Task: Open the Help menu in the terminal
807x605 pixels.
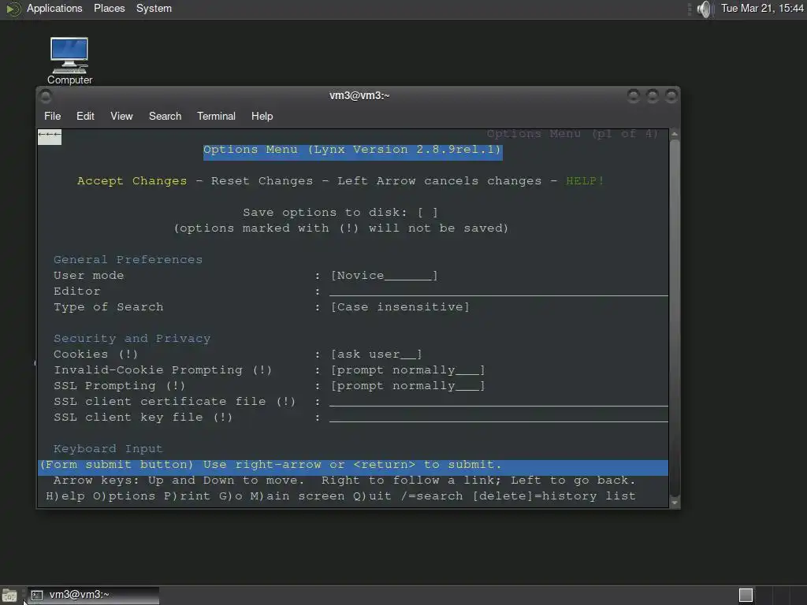Action: click(262, 117)
